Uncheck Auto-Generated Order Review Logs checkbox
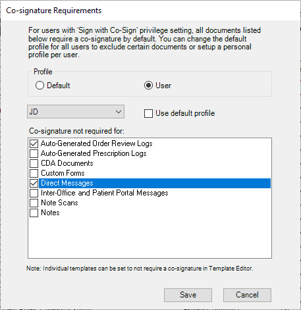301x310 pixels. [34, 143]
